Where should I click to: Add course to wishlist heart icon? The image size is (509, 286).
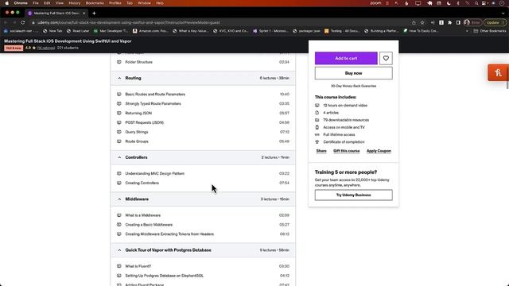coord(386,58)
